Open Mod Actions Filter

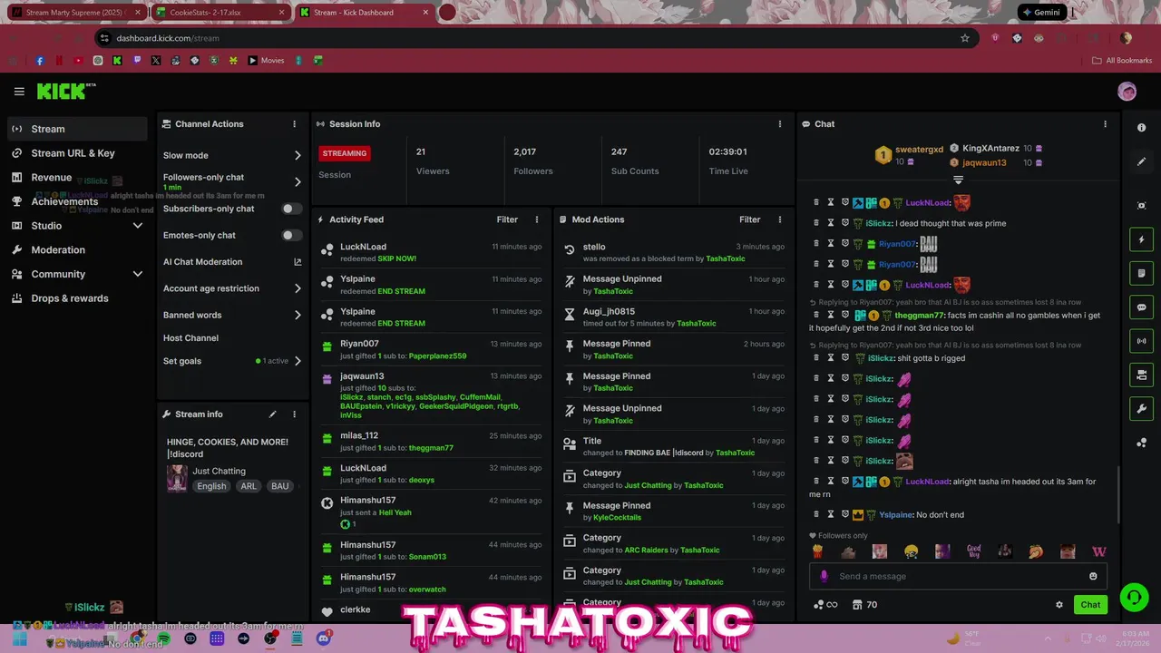tap(749, 219)
